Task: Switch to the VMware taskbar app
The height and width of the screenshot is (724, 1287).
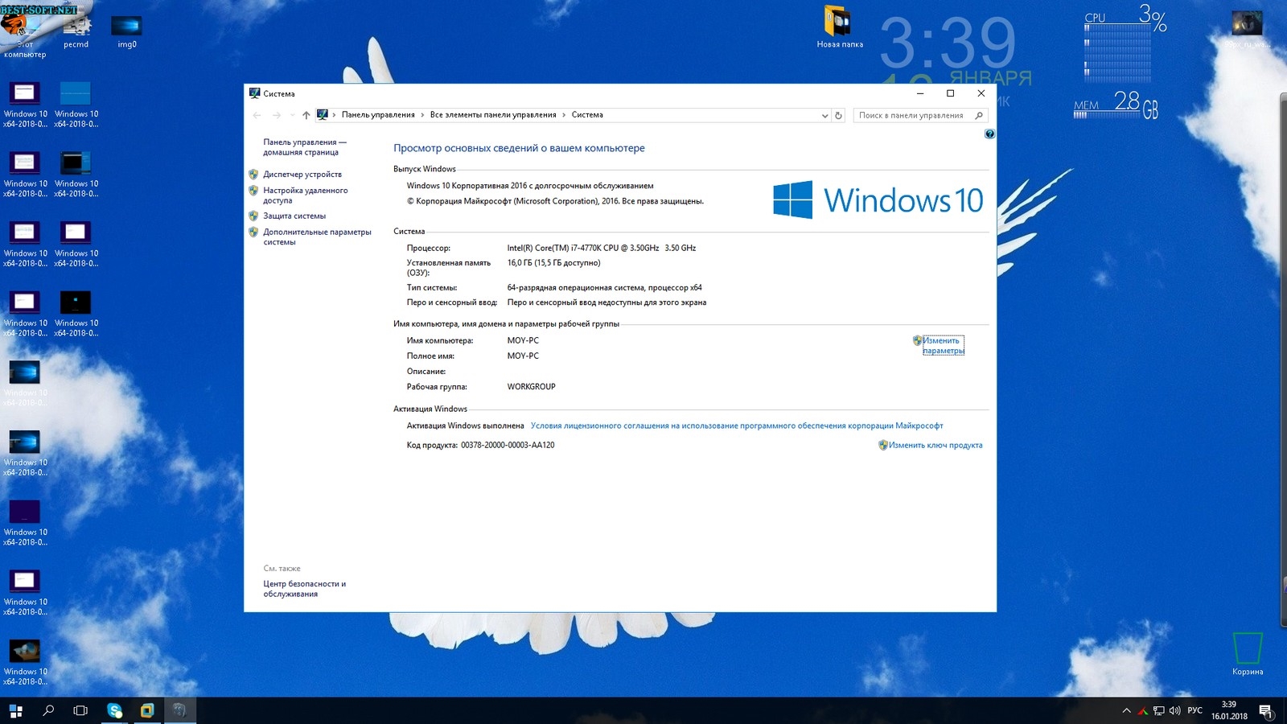Action: click(x=147, y=710)
